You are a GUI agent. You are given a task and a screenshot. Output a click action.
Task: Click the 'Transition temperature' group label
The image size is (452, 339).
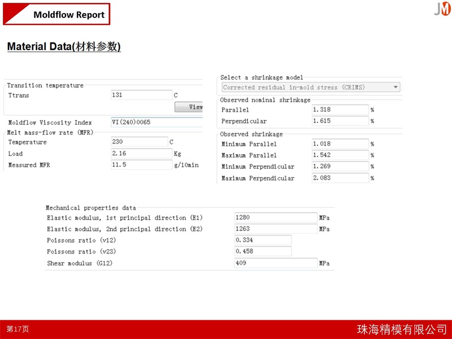(45, 85)
